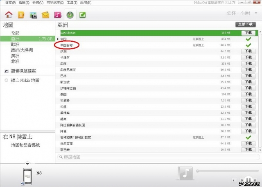Open the 同步處理 menu
Image resolution: width=262 pixels, height=187 pixels.
pos(55,3)
